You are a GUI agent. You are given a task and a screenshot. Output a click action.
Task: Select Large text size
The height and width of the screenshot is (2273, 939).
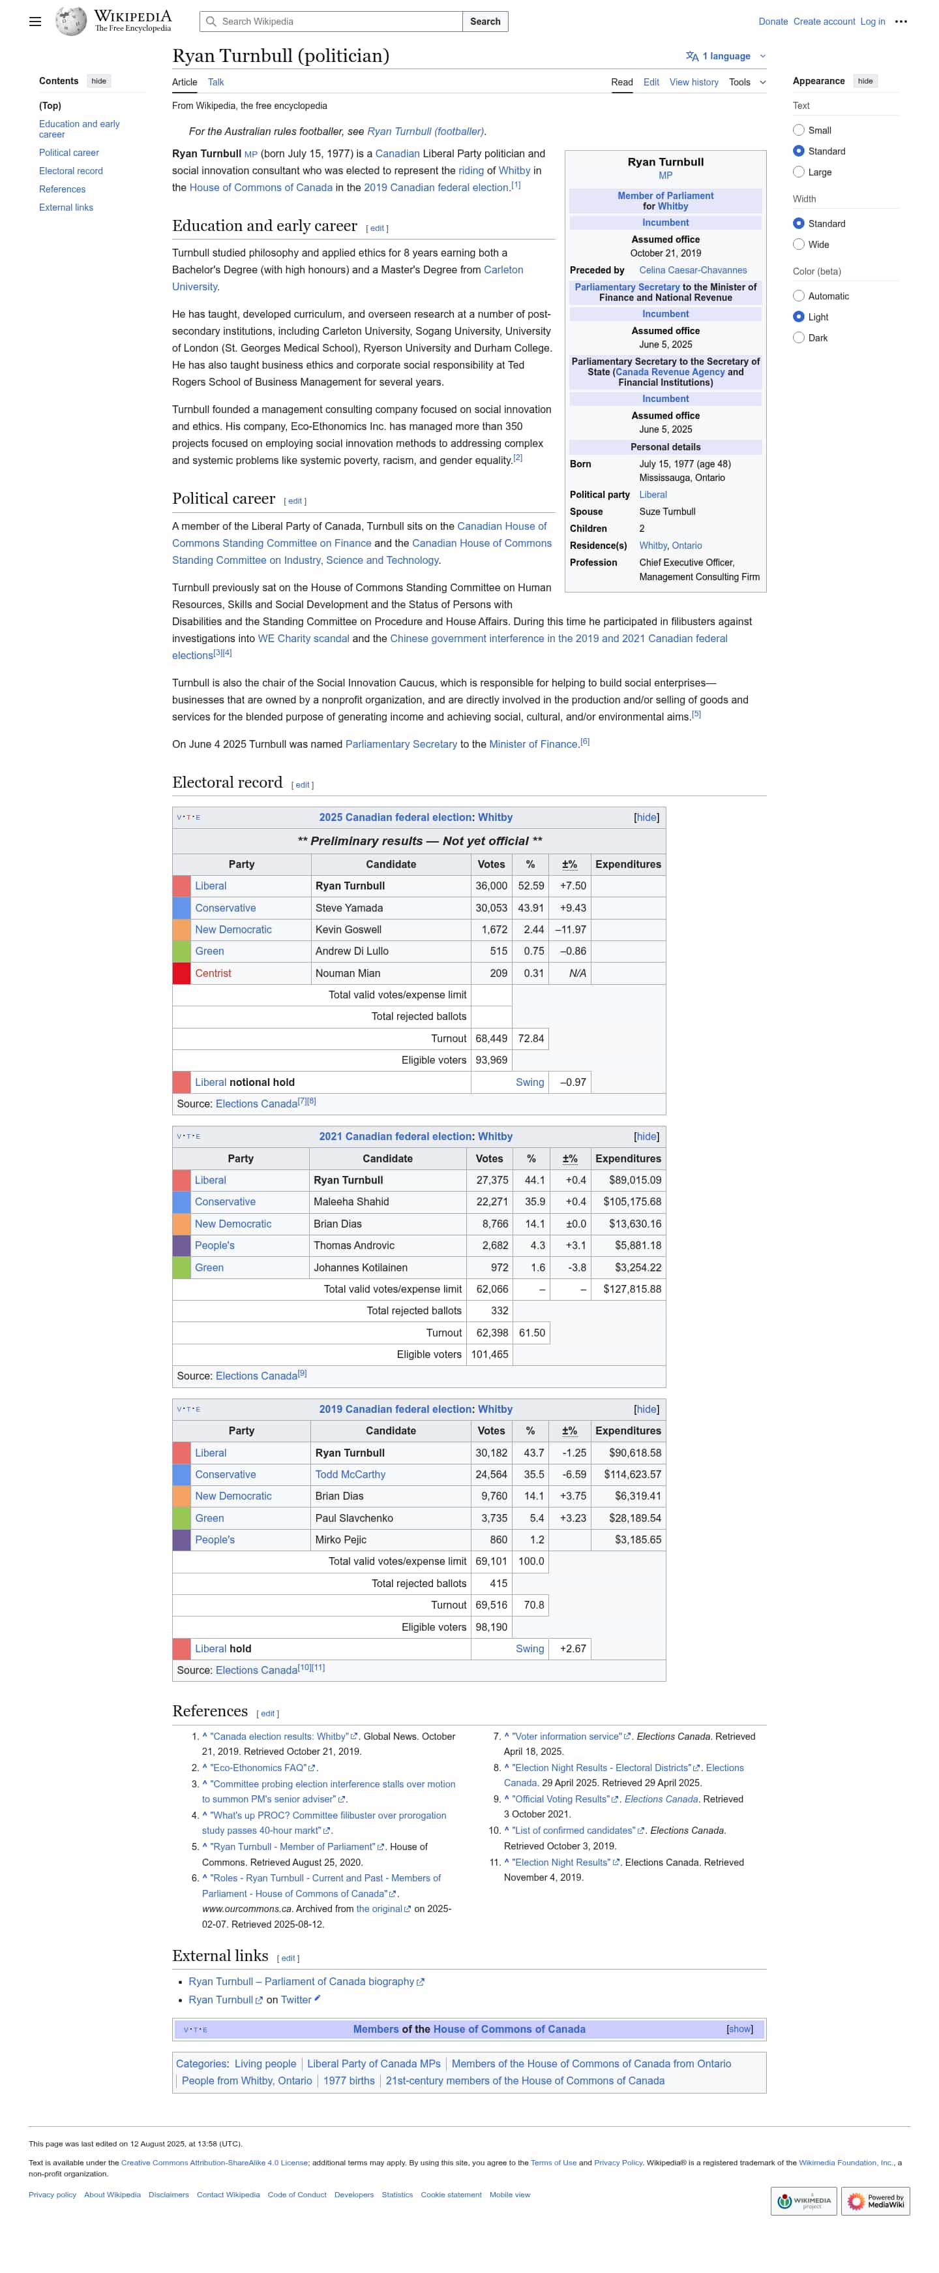tap(798, 172)
